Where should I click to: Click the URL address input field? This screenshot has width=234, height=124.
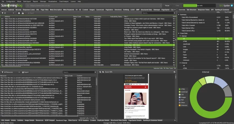click(94, 6)
